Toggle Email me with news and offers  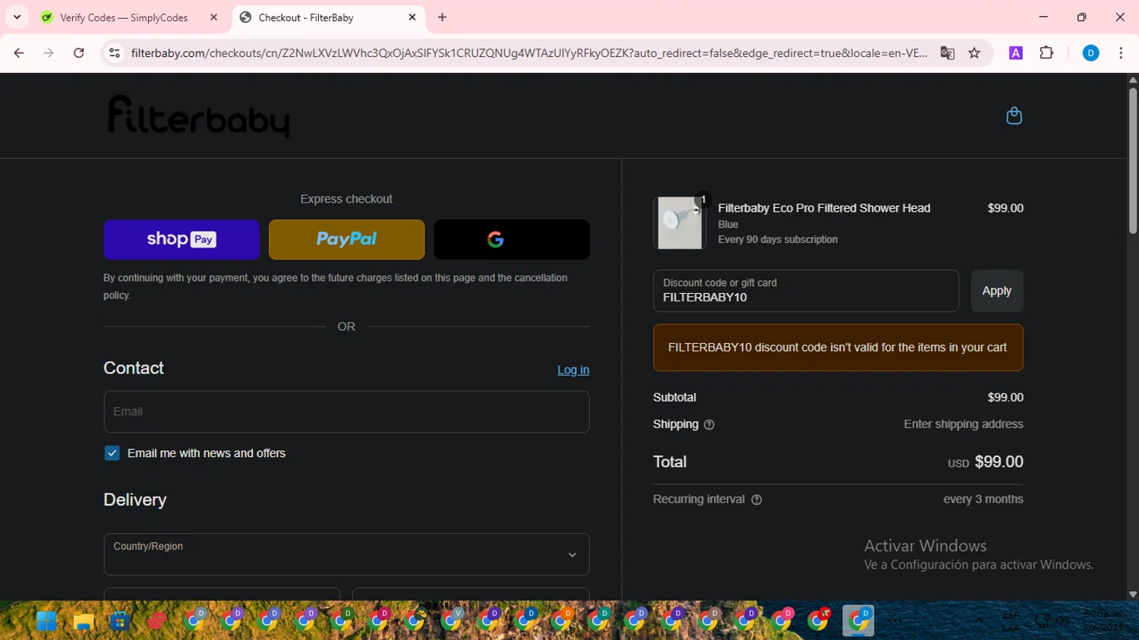pos(112,453)
